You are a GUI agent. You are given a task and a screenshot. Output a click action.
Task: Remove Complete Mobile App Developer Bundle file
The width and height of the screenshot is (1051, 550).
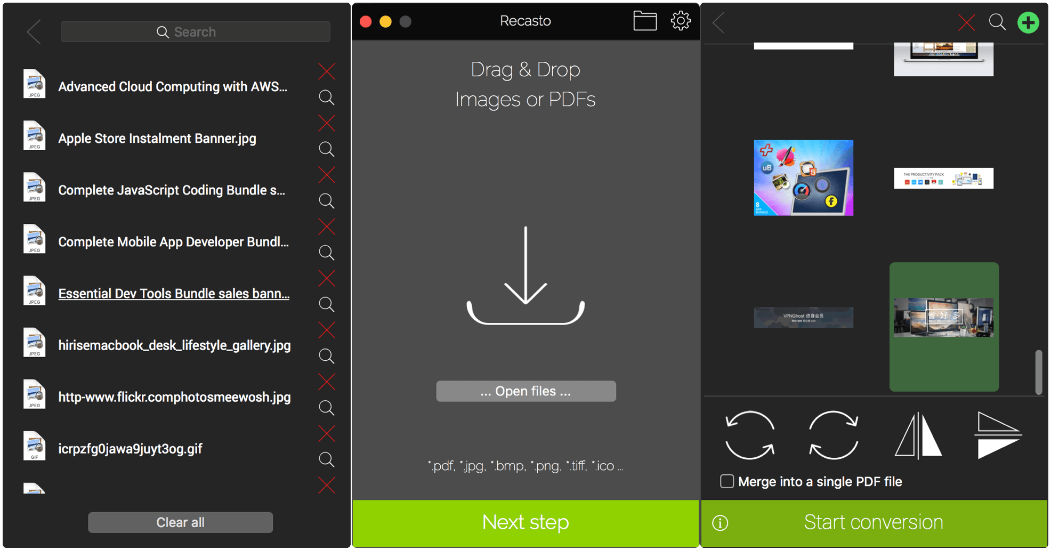pyautogui.click(x=327, y=227)
